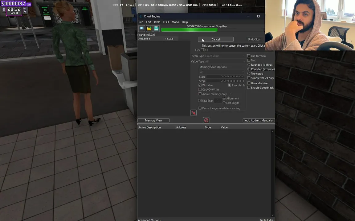This screenshot has width=355, height=221.
Task: Toggle the CopyOnWrite checkbox
Action: click(200, 90)
